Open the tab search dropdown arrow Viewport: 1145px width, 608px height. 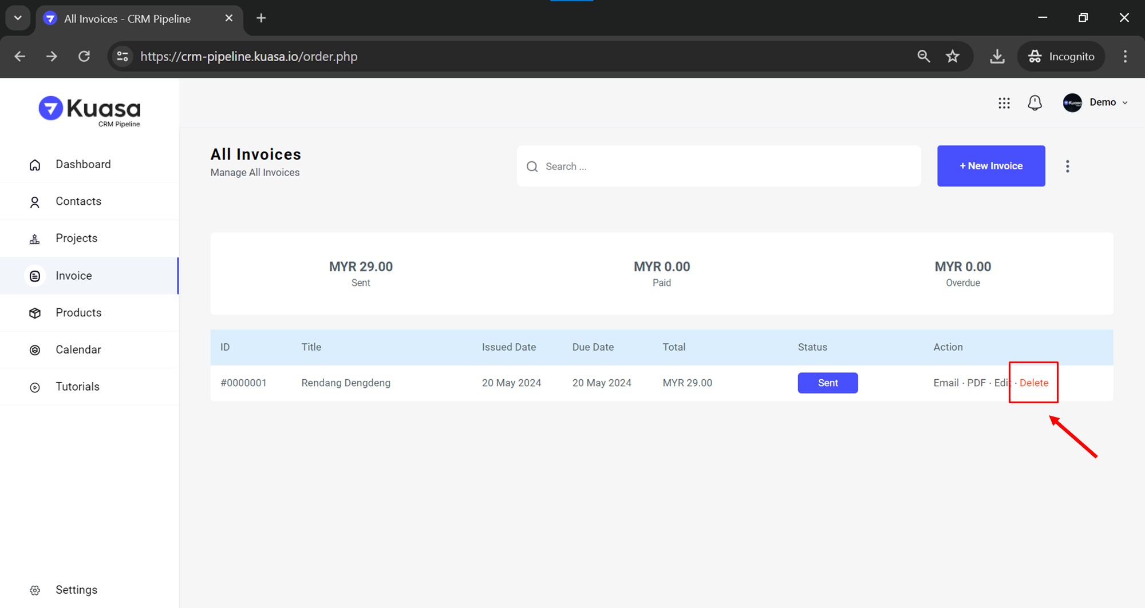point(18,18)
